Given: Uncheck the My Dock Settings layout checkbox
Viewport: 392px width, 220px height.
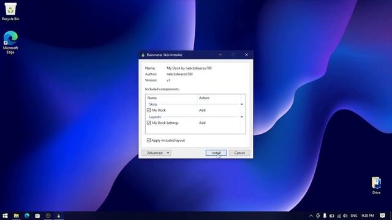Looking at the screenshot, I should 149,123.
